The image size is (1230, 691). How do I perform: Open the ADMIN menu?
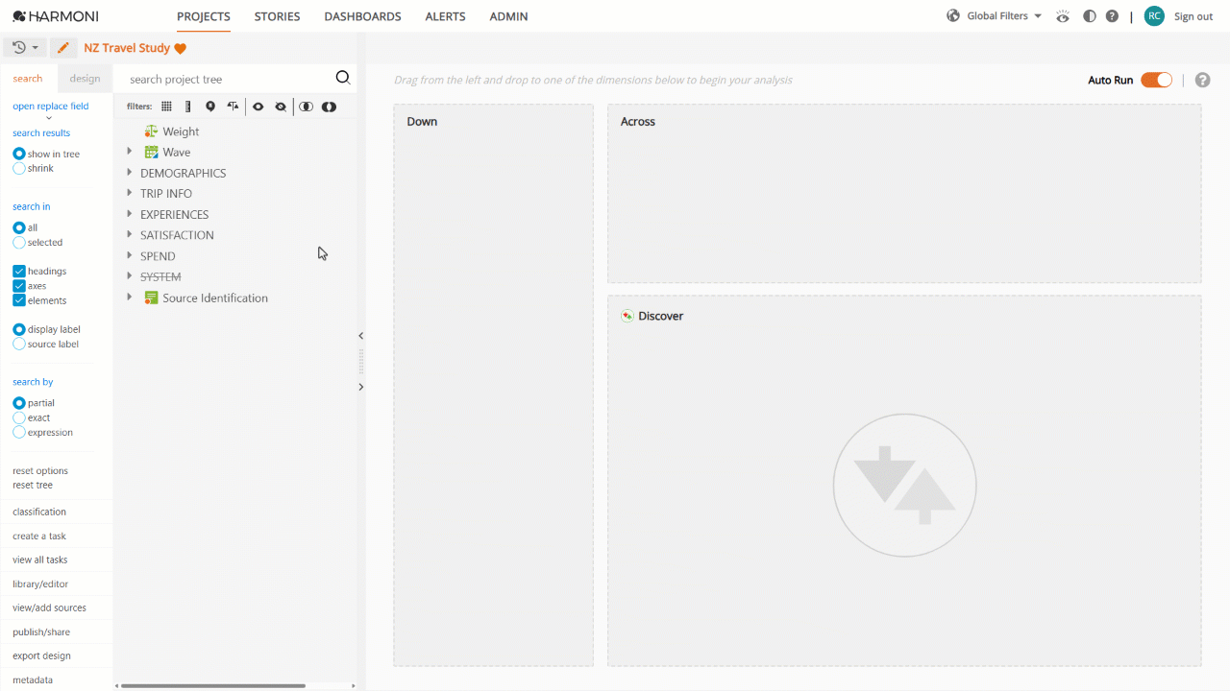pyautogui.click(x=508, y=16)
